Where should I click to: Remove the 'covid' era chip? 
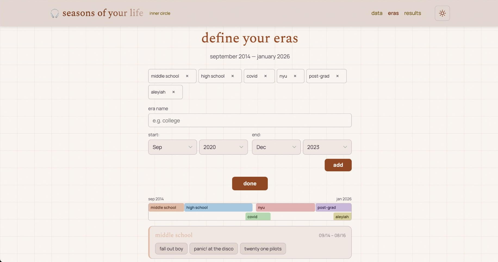[x=266, y=76]
